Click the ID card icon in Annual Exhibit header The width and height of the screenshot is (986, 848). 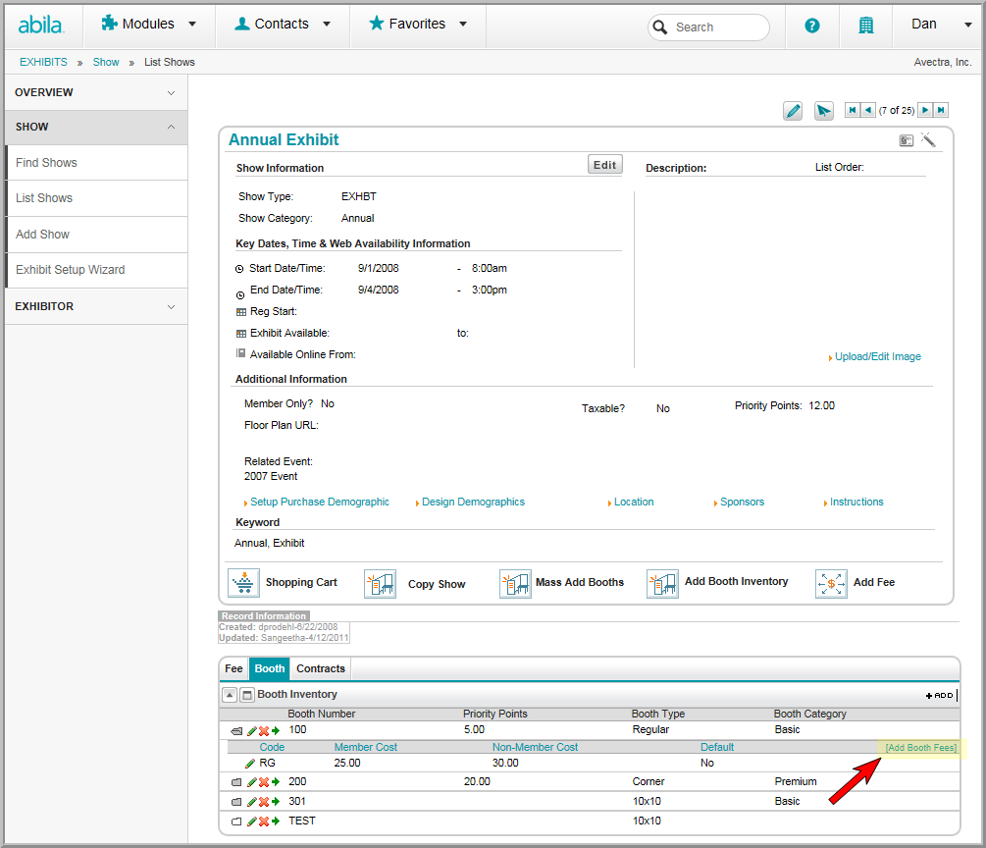pos(907,140)
